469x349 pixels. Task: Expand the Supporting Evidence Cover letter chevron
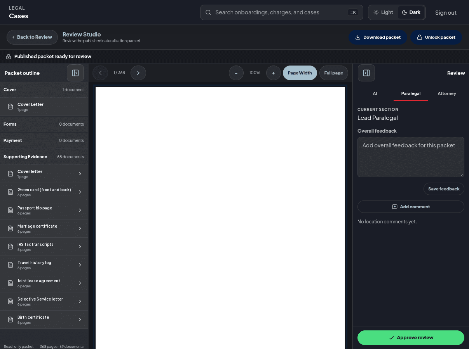[80, 174]
